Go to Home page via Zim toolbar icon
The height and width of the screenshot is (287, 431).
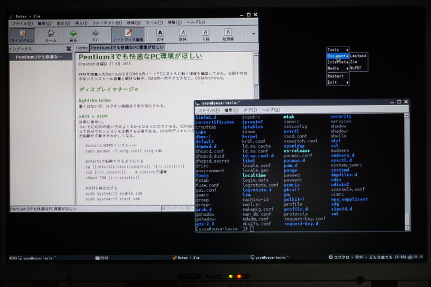pyautogui.click(x=50, y=36)
